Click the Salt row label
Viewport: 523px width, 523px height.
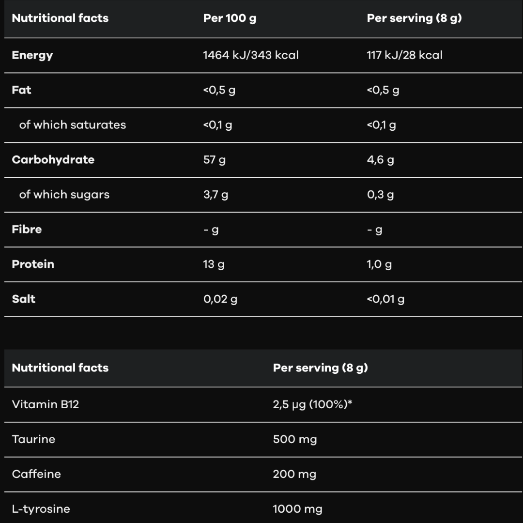pyautogui.click(x=24, y=299)
